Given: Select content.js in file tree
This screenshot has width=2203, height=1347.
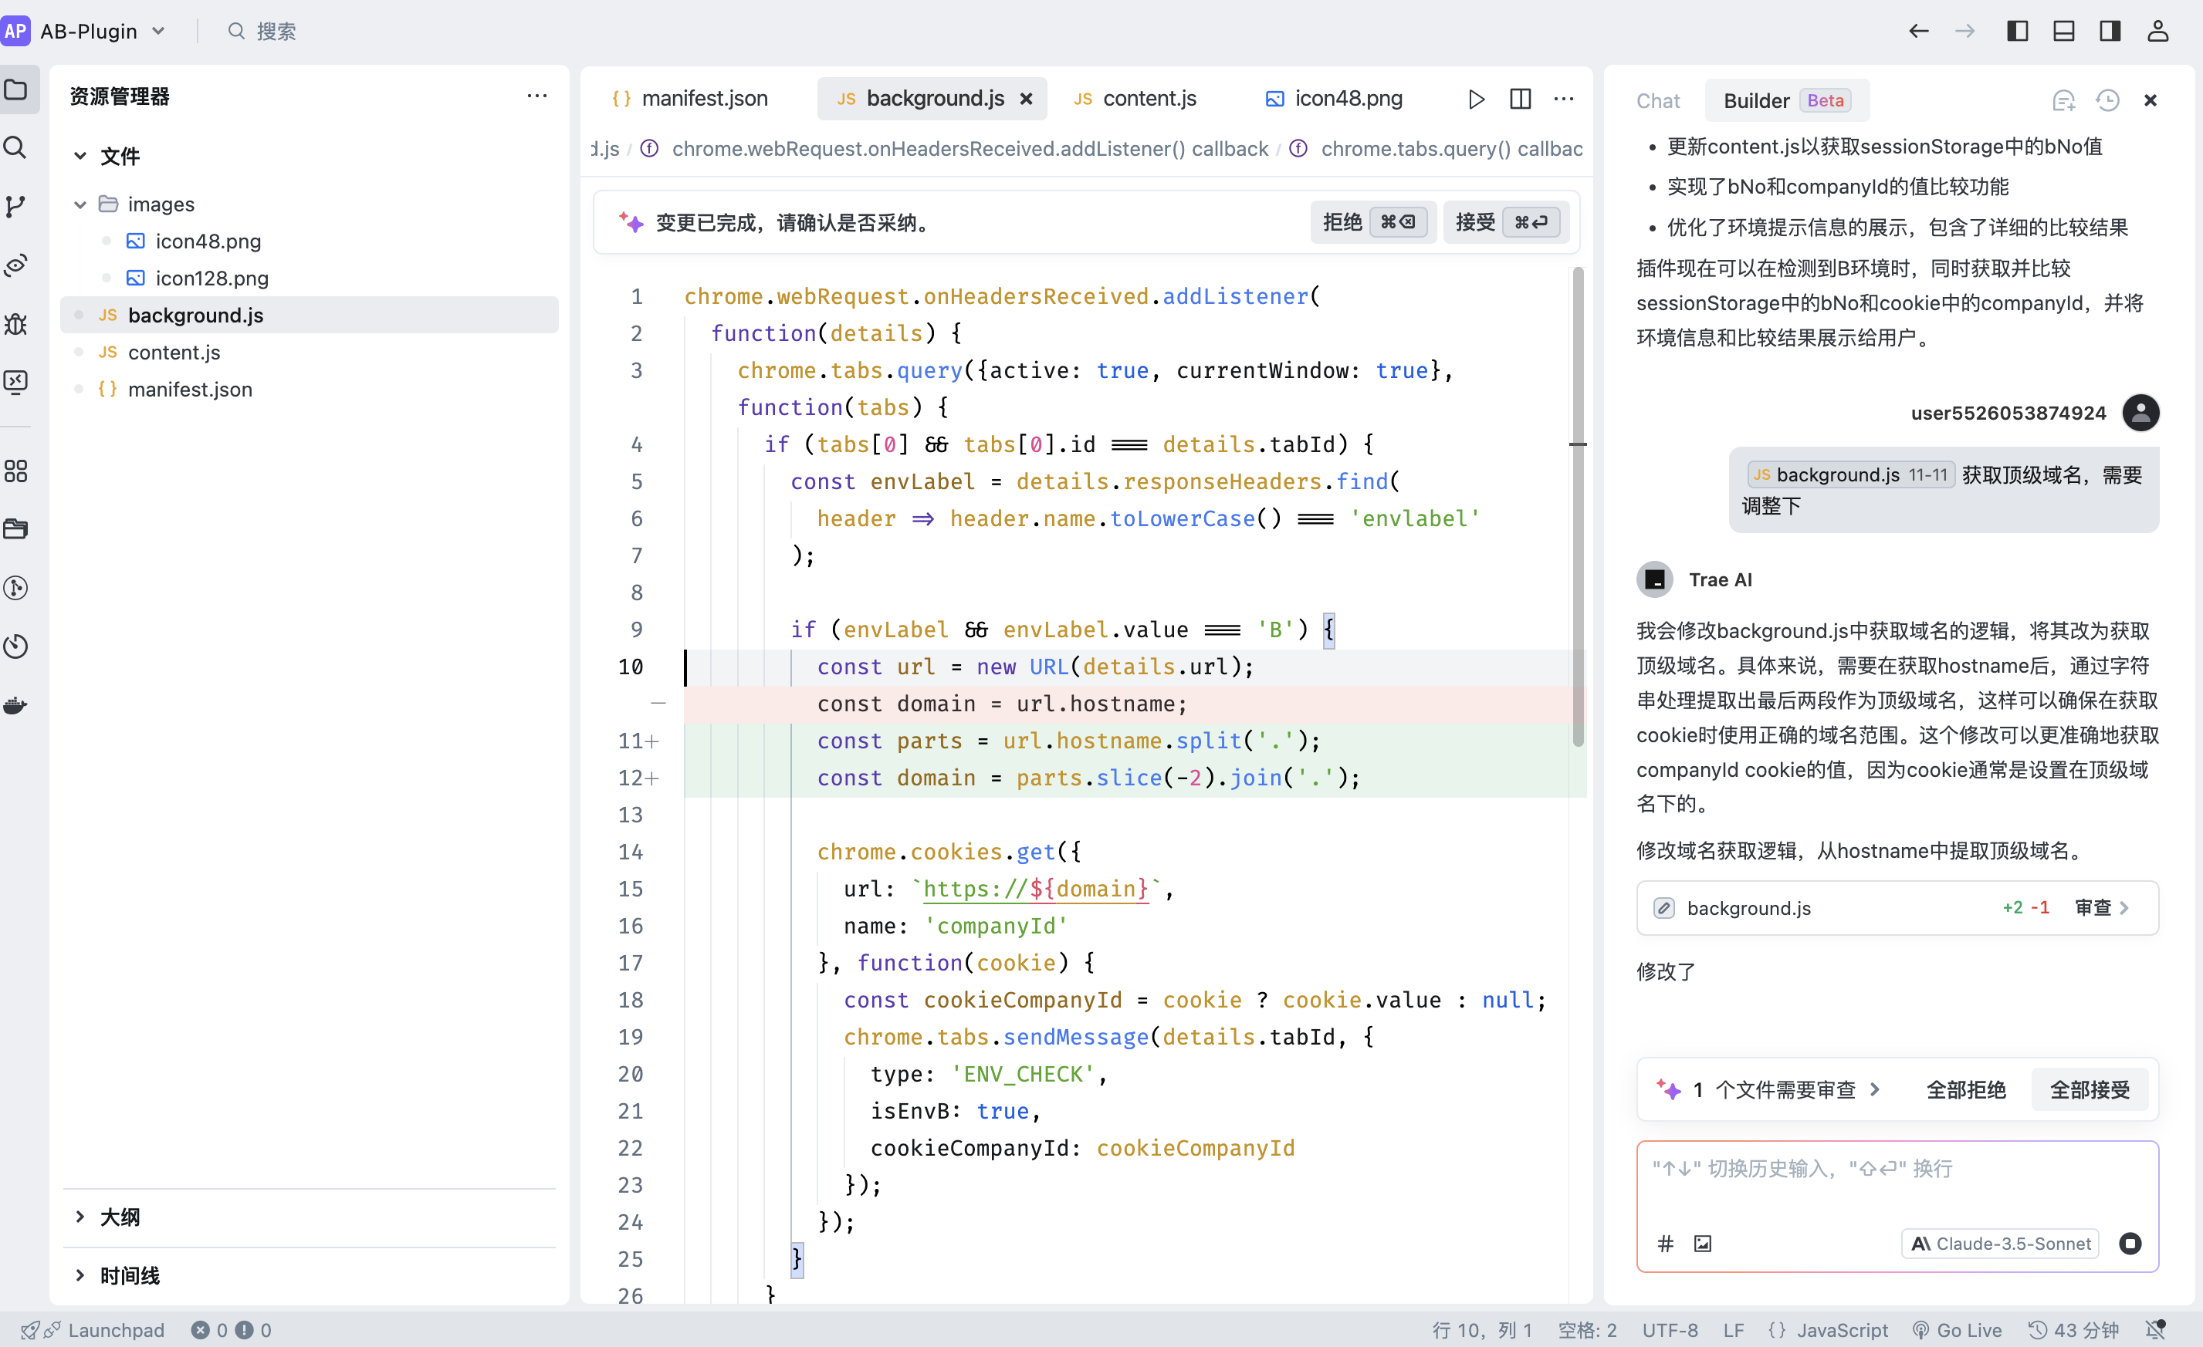Looking at the screenshot, I should click(310, 352).
